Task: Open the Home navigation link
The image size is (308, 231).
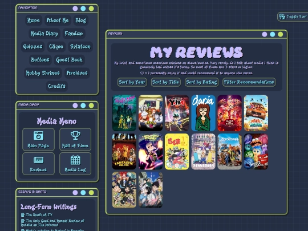Action: (34, 20)
